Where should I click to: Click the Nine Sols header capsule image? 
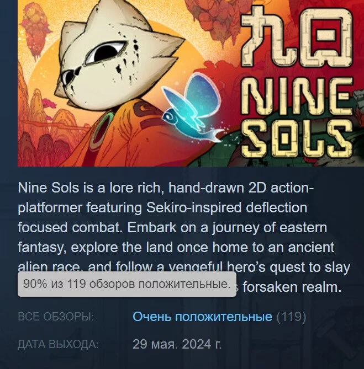pos(191,83)
